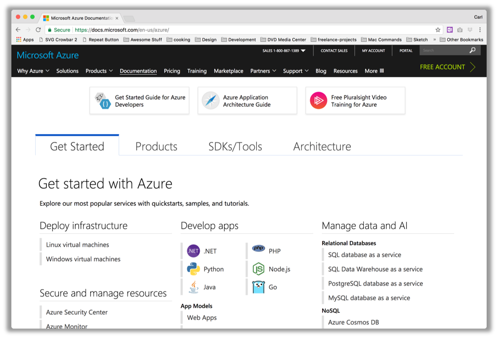Open the Web Apps link

(202, 318)
